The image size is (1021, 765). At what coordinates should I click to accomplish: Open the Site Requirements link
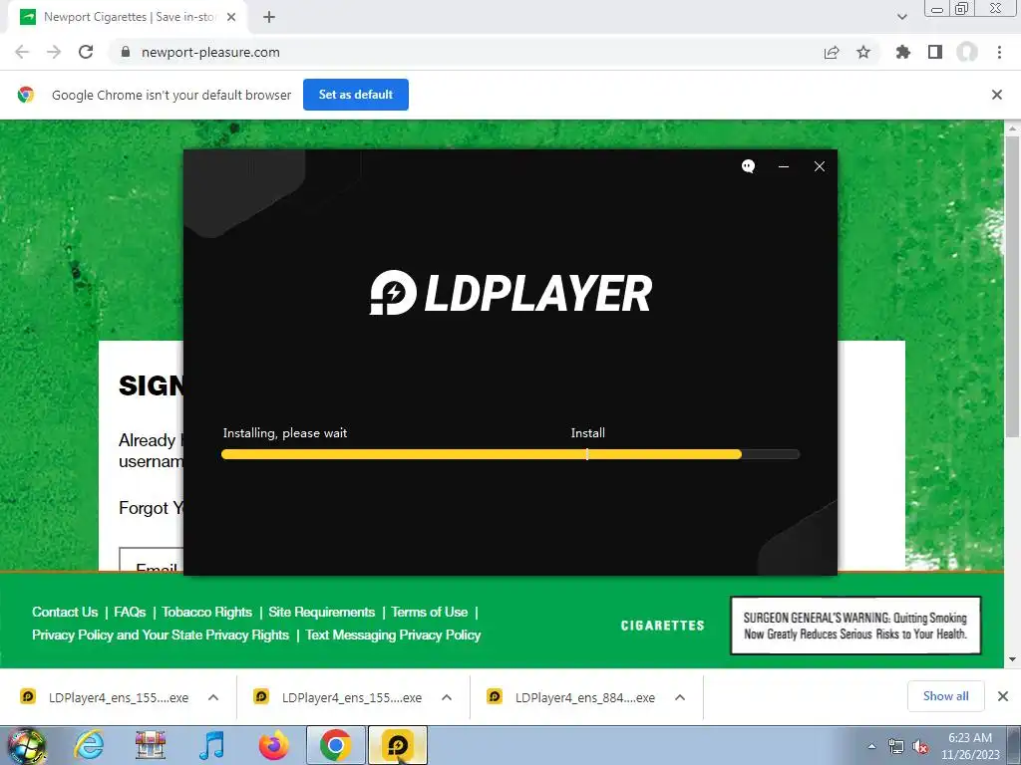pyautogui.click(x=322, y=613)
